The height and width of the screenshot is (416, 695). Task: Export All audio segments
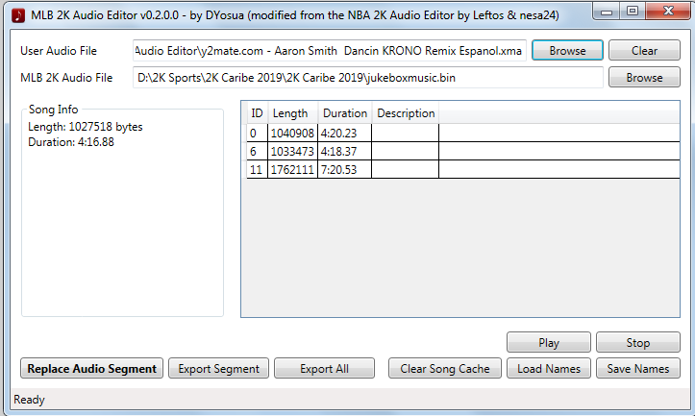[x=324, y=368]
